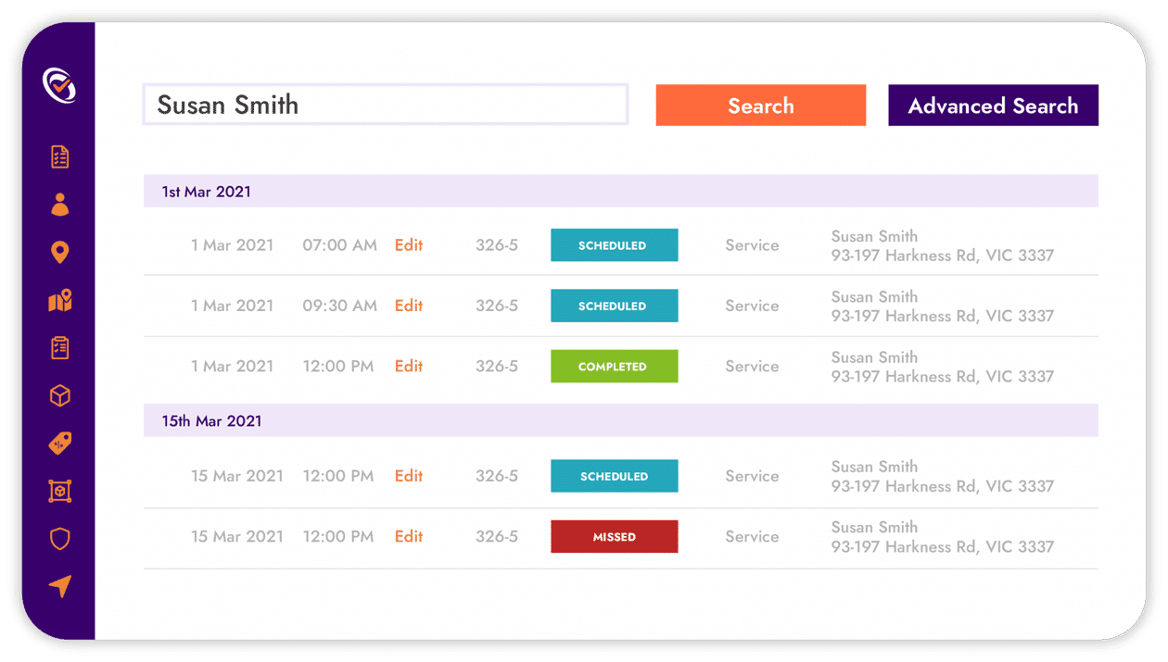Click the Harkness Rd address in the Completed row

pos(943,376)
